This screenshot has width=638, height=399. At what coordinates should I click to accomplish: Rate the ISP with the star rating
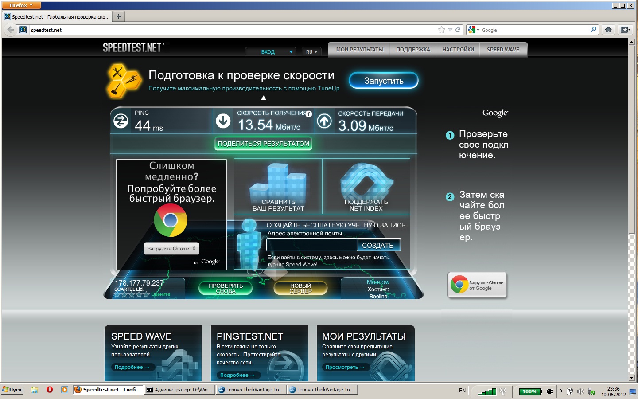point(132,294)
